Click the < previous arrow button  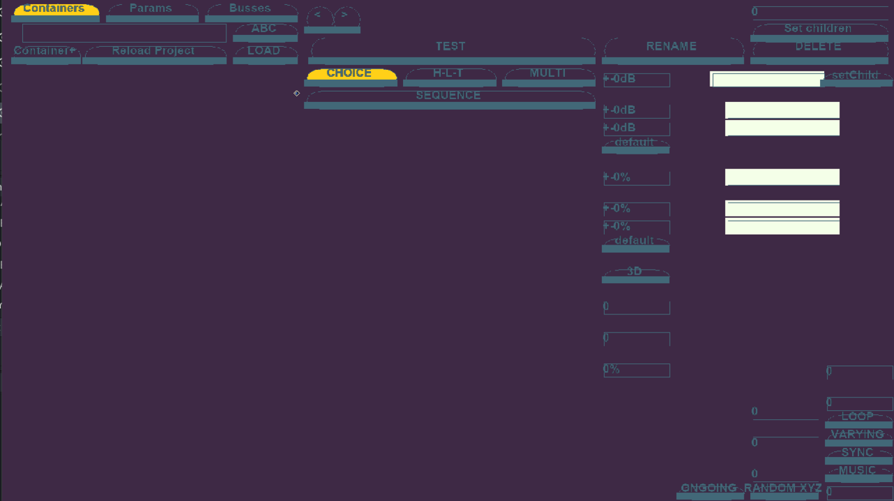[x=318, y=18]
